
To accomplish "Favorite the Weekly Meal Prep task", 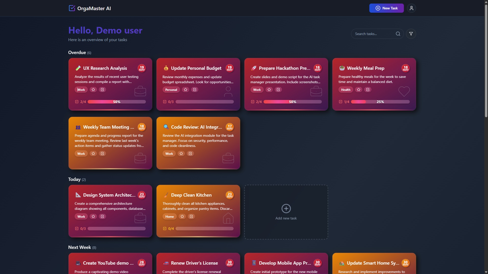I will (359, 90).
